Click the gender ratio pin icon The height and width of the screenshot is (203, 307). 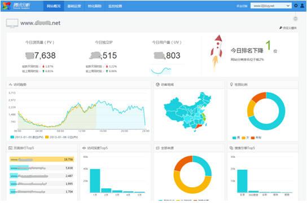pyautogui.click(x=231, y=85)
